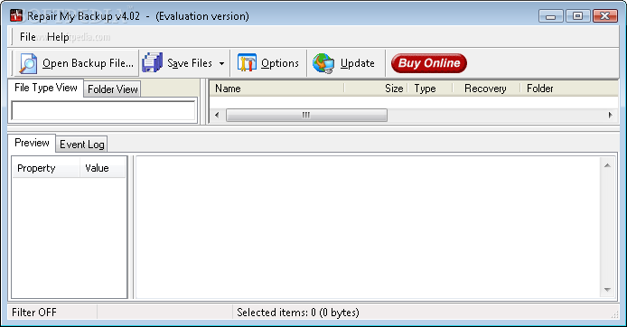The image size is (627, 327).
Task: Switch to the Folder View tab
Action: (112, 89)
